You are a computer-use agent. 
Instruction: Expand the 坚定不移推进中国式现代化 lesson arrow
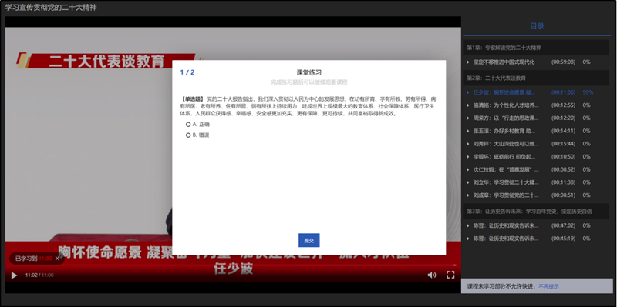coord(468,62)
